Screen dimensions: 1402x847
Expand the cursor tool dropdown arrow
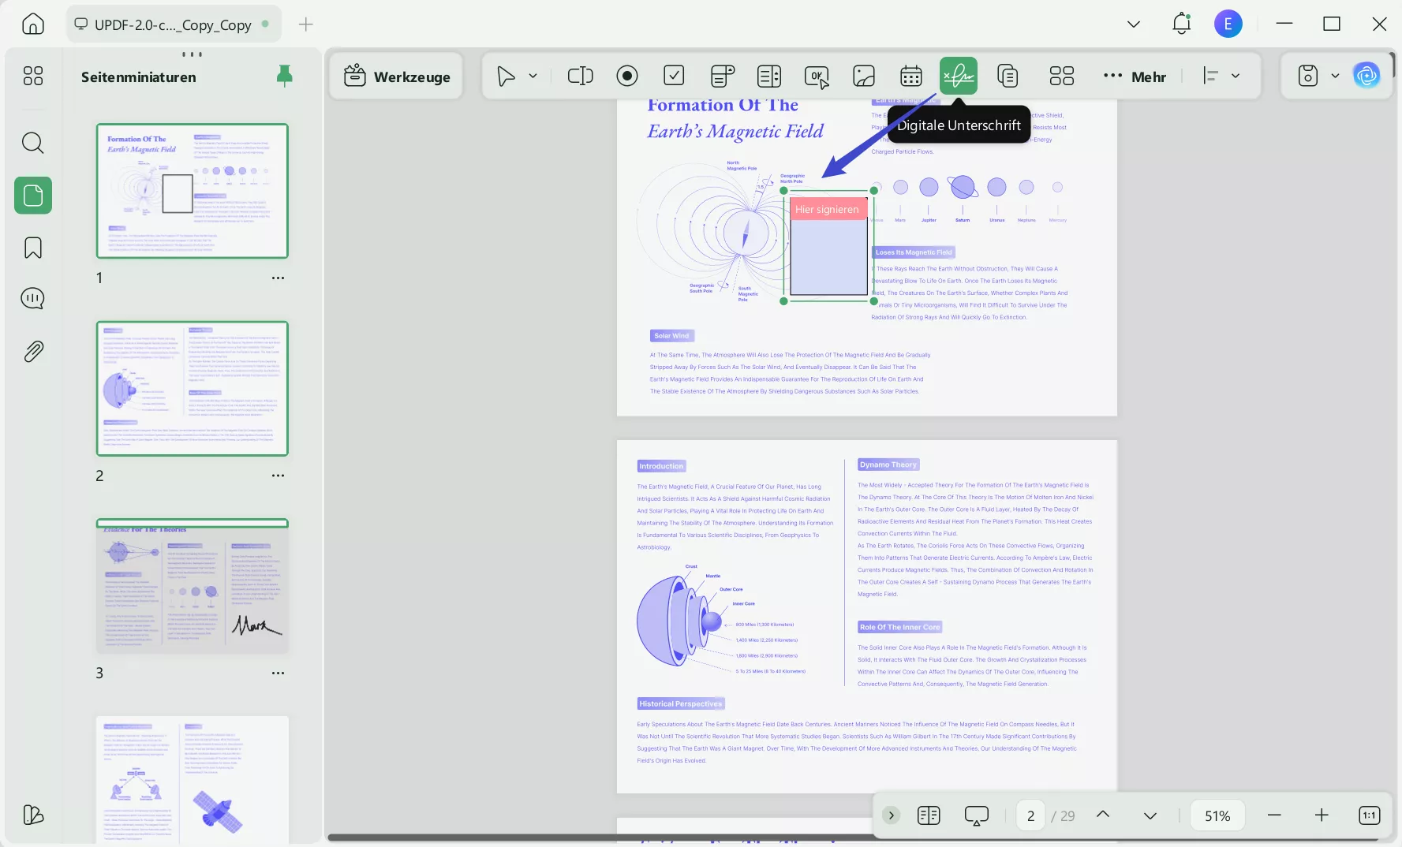[x=533, y=76]
